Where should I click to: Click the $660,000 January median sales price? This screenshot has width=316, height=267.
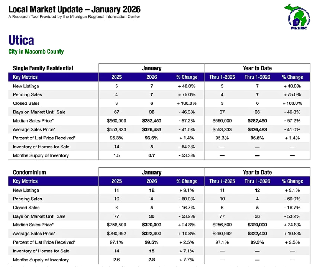[116, 121]
